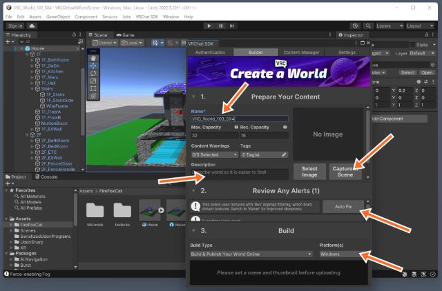The image size is (442, 291).
Task: Click the edit Tags pencil icon
Action: pyautogui.click(x=284, y=154)
